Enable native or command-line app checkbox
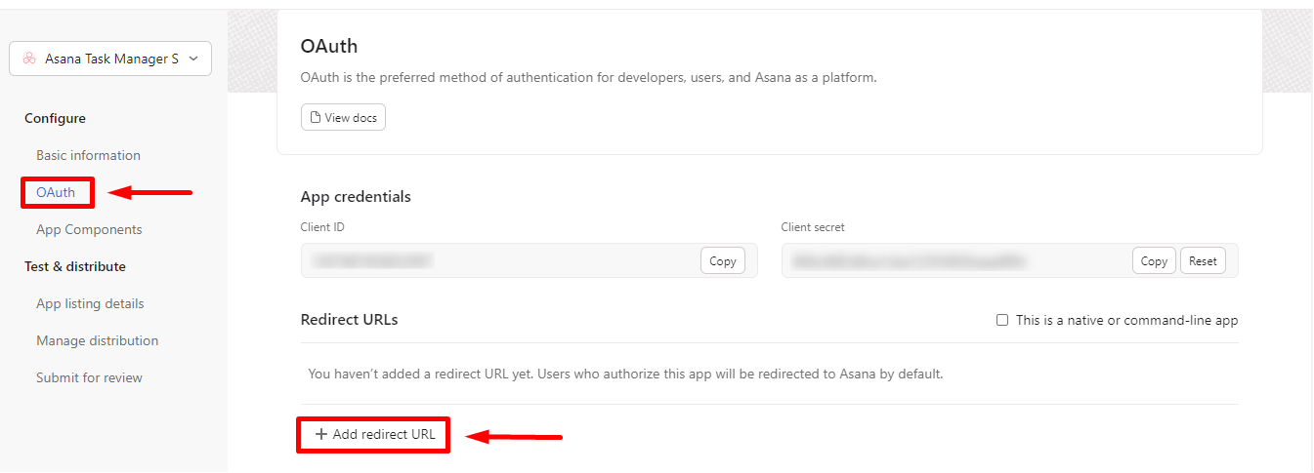The image size is (1314, 473). pos(1002,320)
